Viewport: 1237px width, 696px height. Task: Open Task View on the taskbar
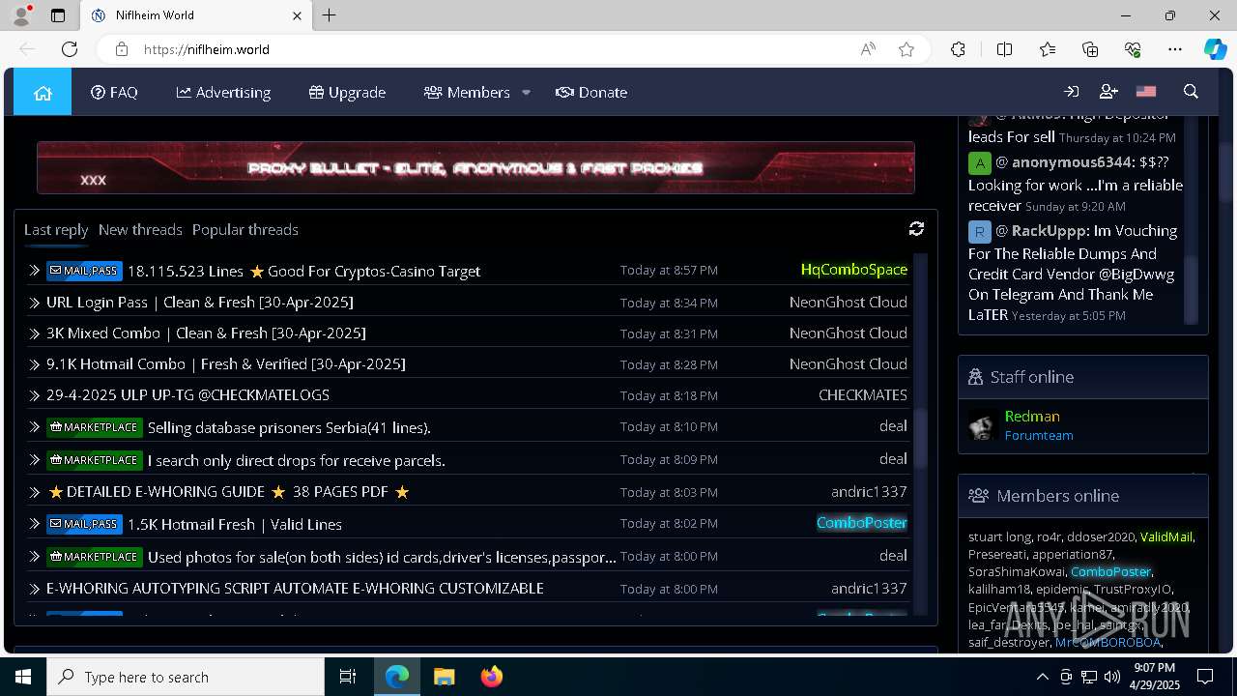[348, 677]
